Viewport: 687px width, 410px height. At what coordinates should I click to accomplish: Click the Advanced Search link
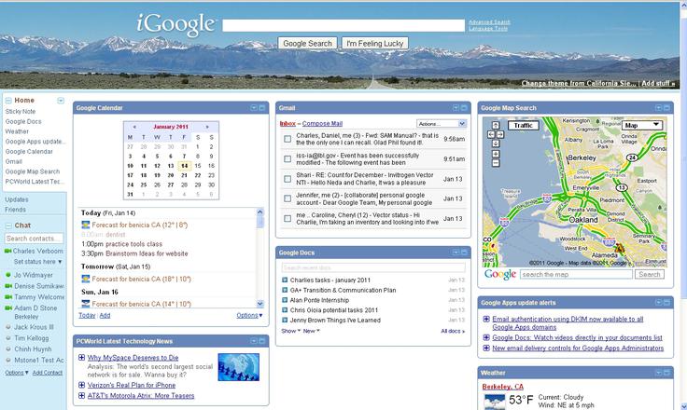[489, 21]
